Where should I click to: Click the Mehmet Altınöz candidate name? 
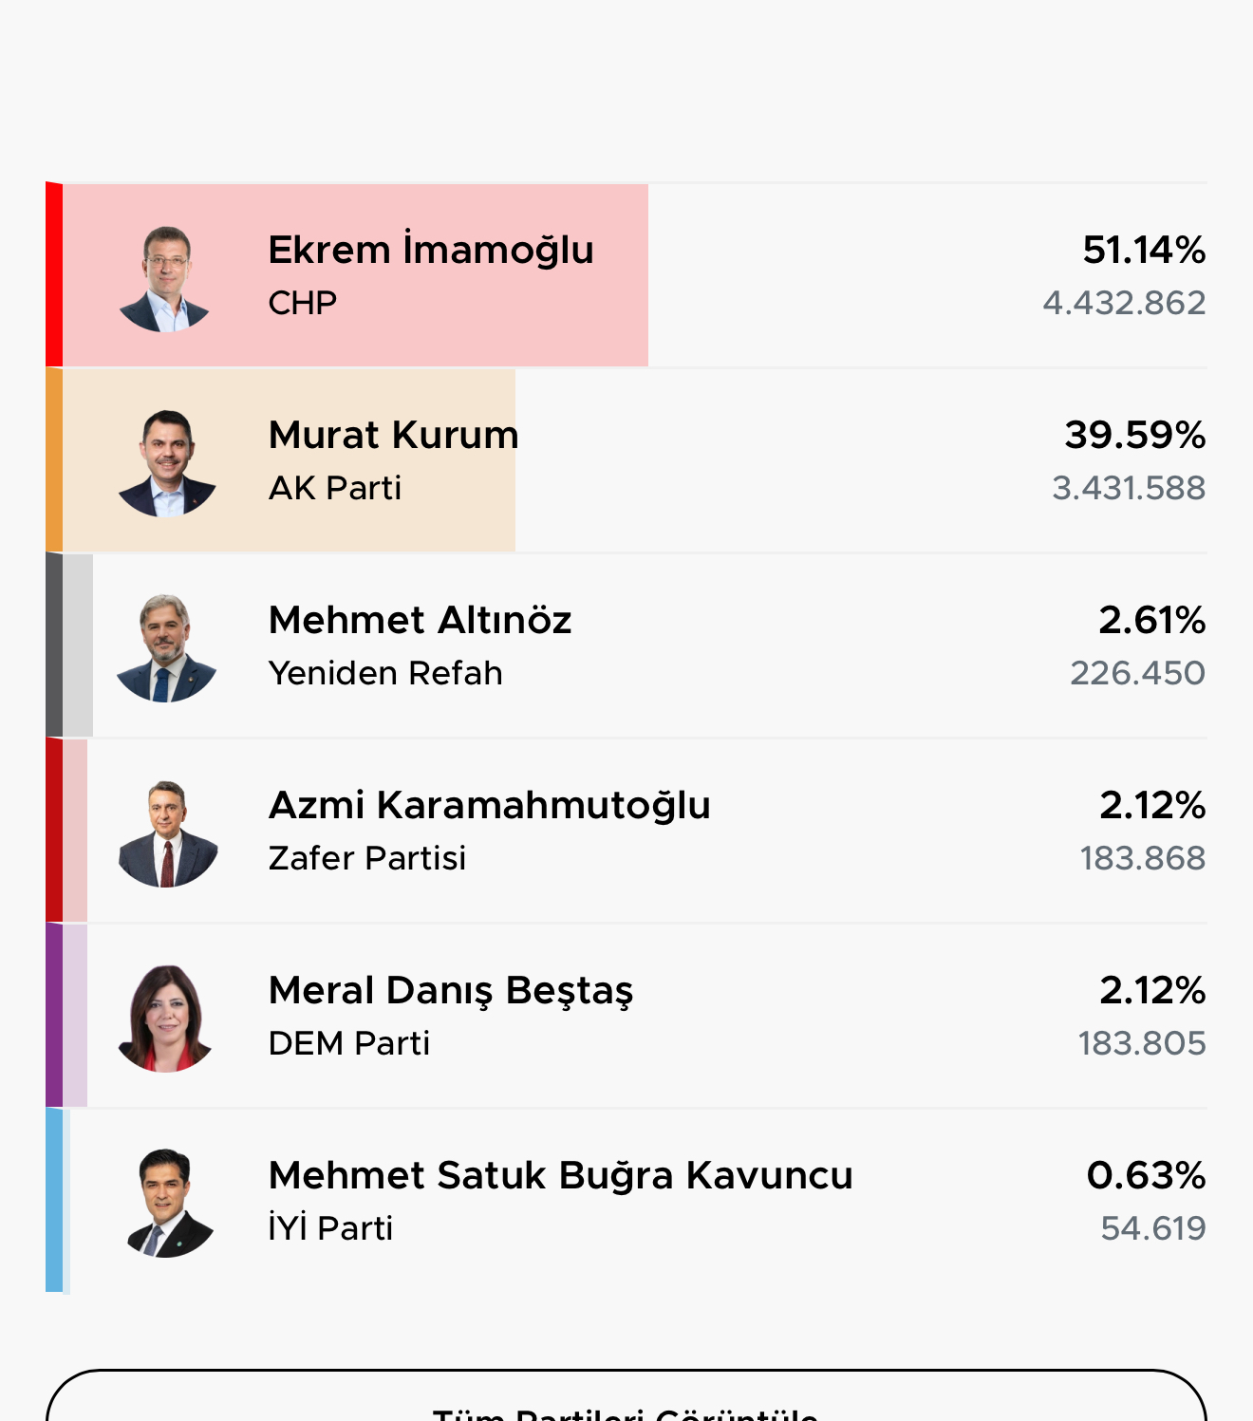coord(421,620)
